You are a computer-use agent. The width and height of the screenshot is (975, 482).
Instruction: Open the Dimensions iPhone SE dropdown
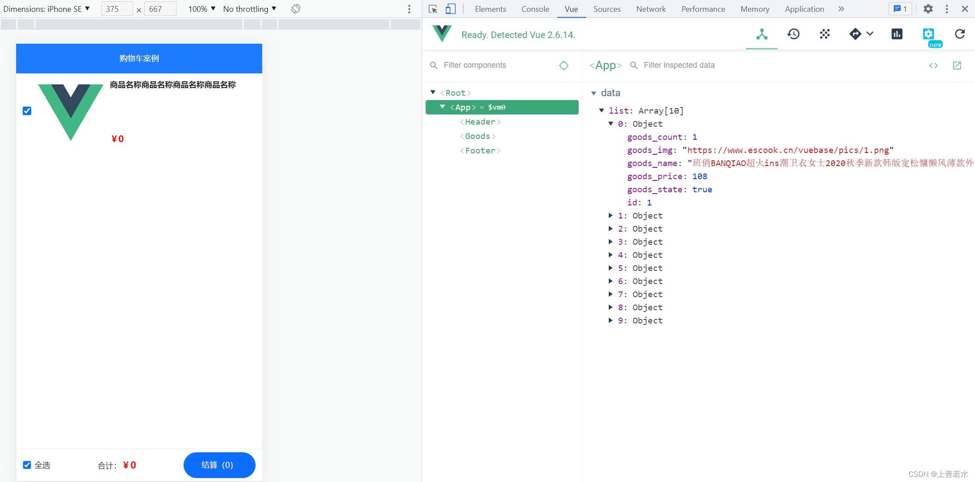click(47, 9)
